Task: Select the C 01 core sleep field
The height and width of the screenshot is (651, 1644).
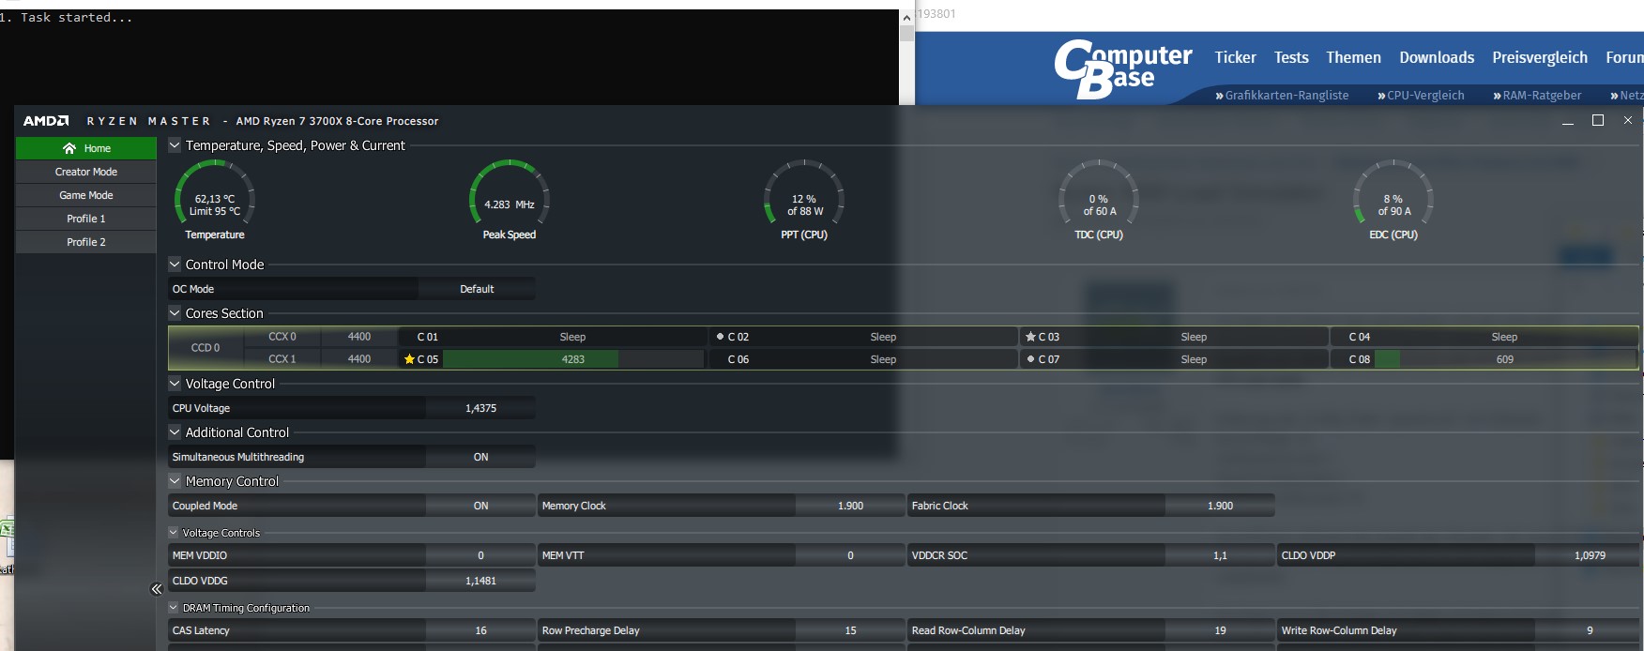Action: click(572, 337)
